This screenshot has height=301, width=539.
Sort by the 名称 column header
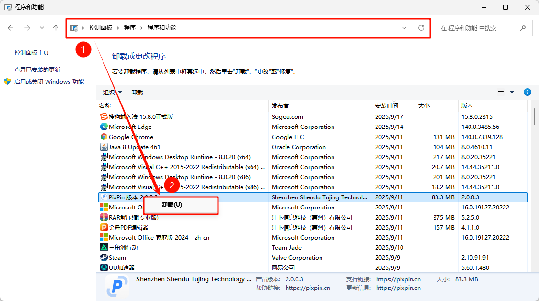pyautogui.click(x=182, y=105)
